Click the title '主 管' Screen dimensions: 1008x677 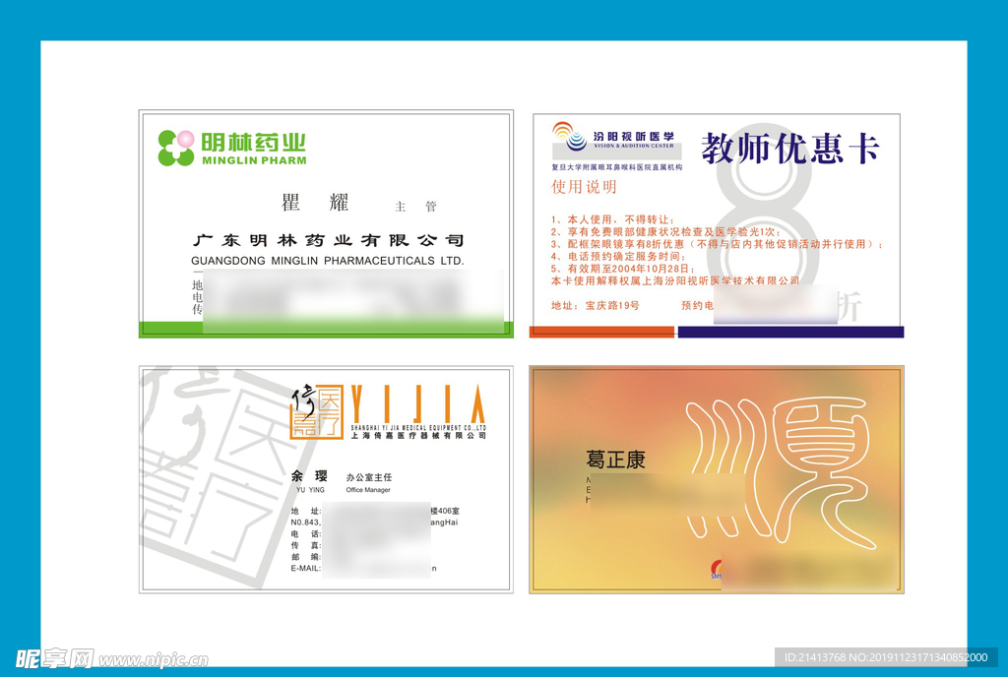coord(415,207)
